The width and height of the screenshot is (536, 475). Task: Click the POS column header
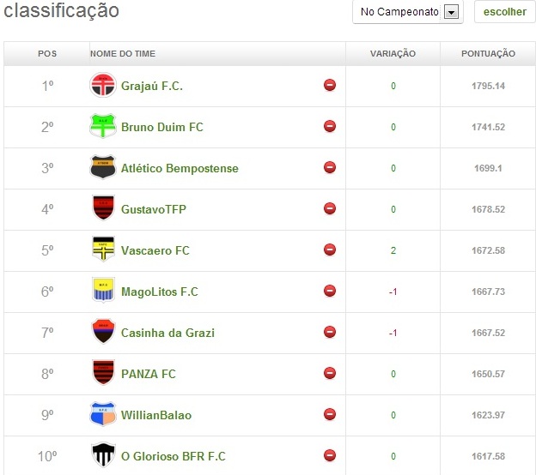(47, 53)
